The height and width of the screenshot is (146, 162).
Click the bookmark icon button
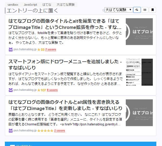(x=153, y=10)
